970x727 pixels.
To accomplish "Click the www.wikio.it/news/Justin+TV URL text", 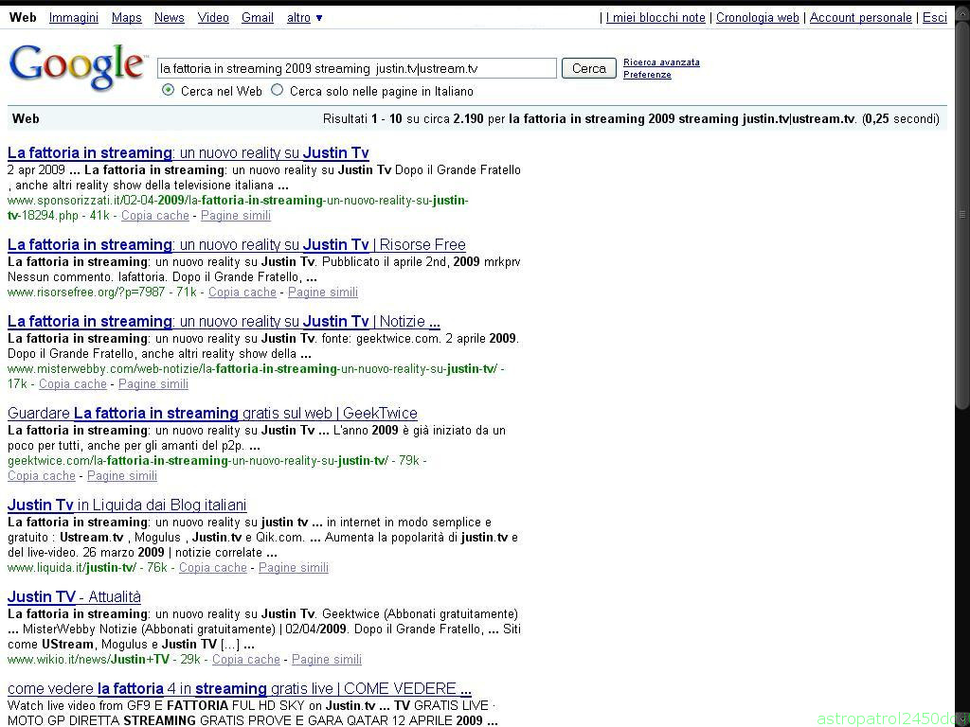I will (88, 660).
